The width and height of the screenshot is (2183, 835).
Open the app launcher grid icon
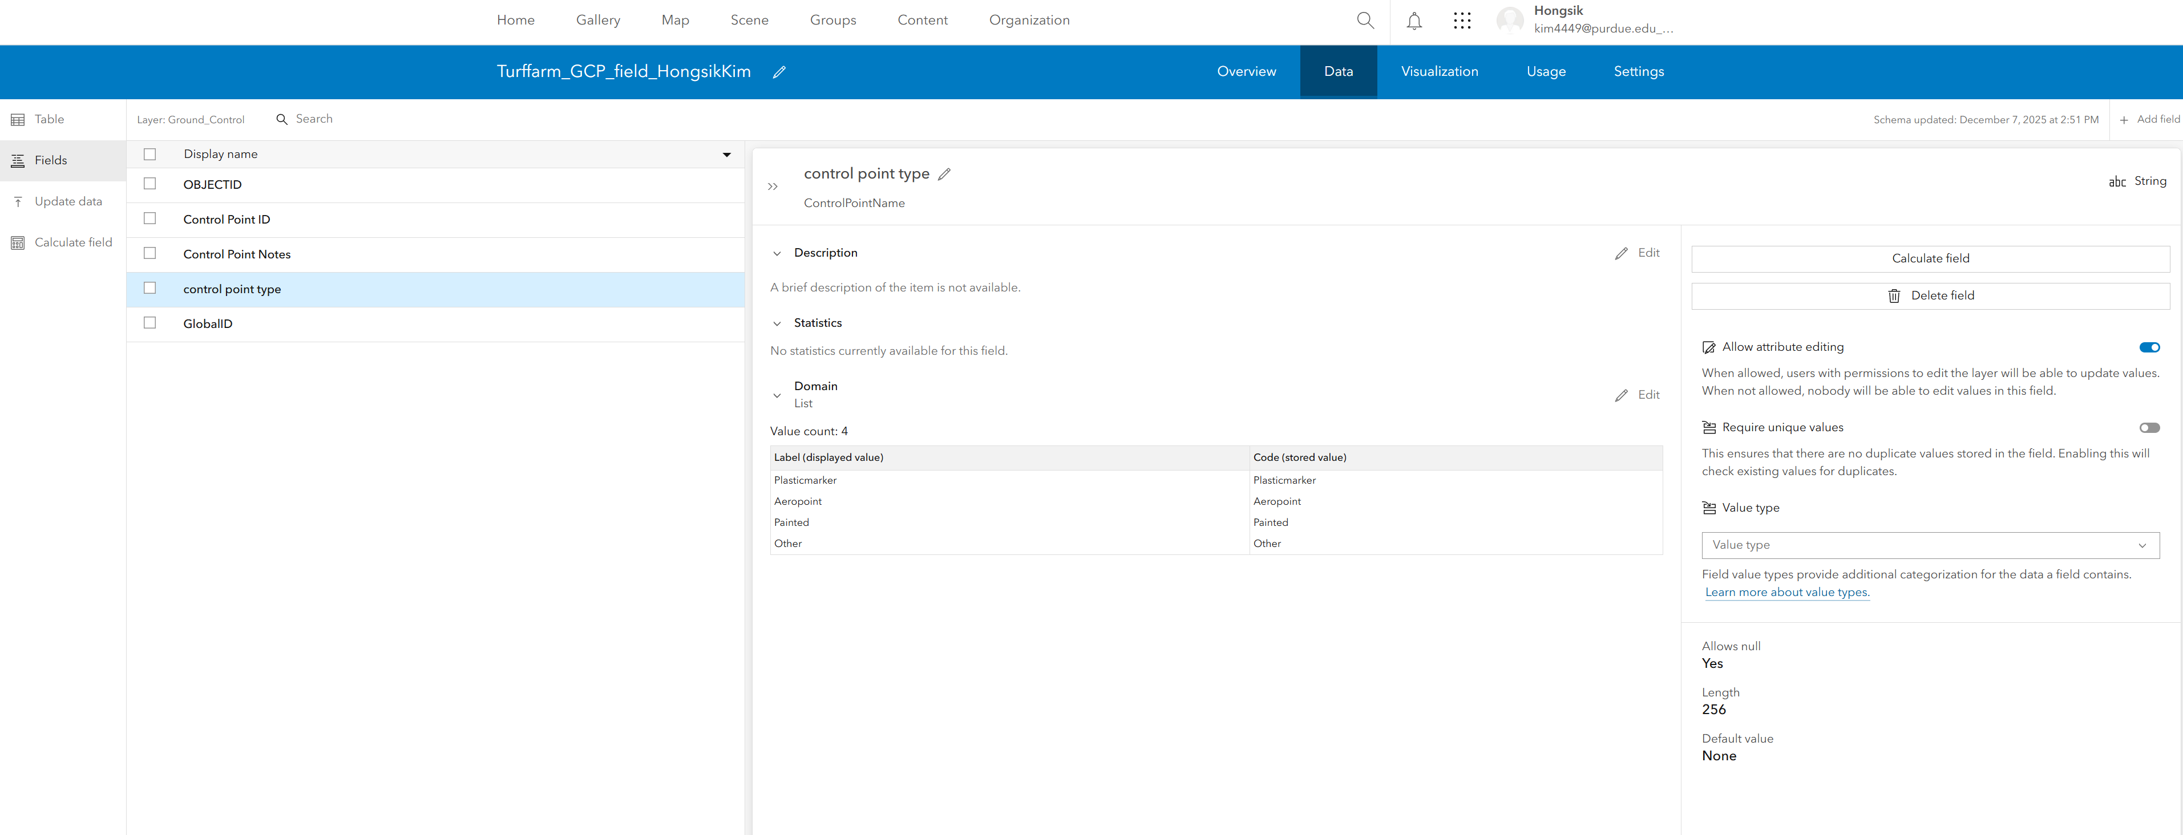pos(1462,21)
